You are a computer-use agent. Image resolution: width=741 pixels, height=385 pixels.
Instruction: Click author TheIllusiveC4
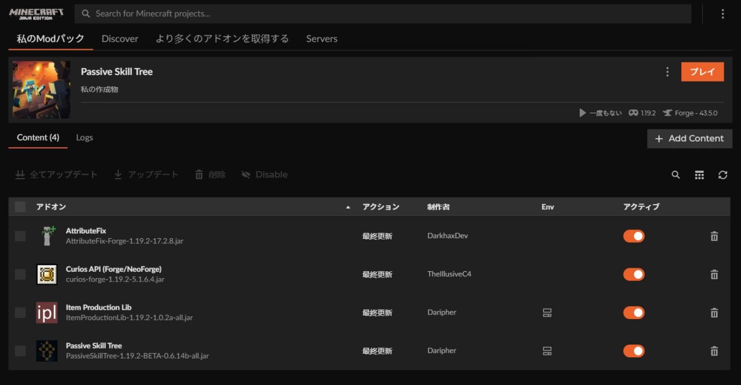pyautogui.click(x=449, y=274)
